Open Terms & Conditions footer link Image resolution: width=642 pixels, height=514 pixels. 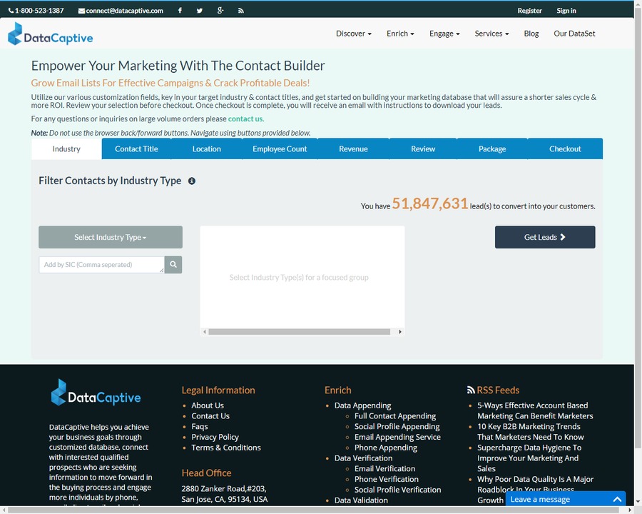click(x=226, y=448)
